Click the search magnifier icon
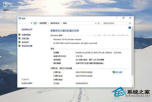 click(130, 23)
